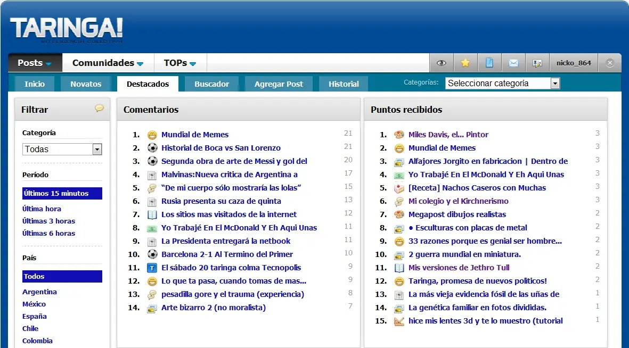This screenshot has width=629, height=348.
Task: Open favorites via the star icon
Action: click(465, 63)
